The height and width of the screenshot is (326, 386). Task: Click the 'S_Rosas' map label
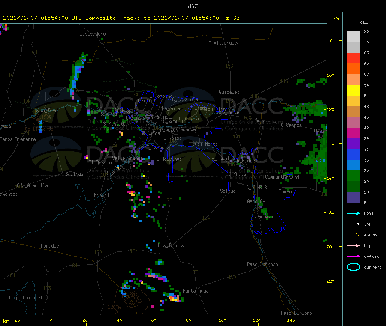pyautogui.click(x=172, y=138)
